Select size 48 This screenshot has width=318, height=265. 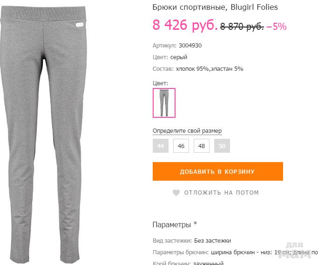(202, 146)
